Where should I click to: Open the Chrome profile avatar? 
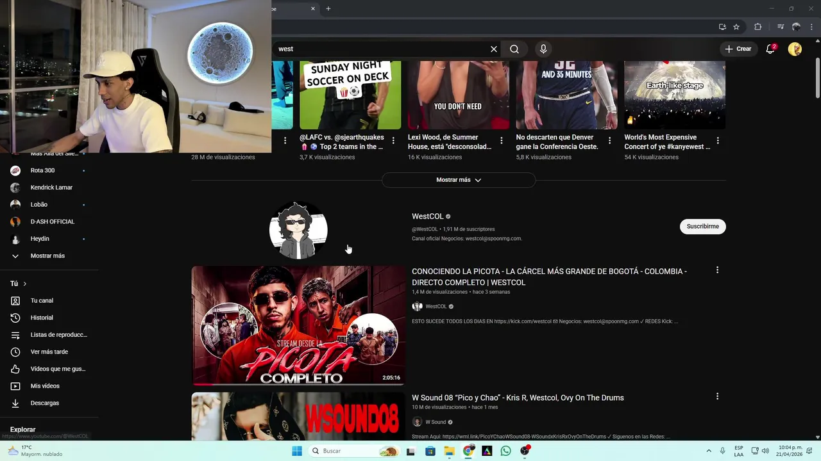pos(796,27)
